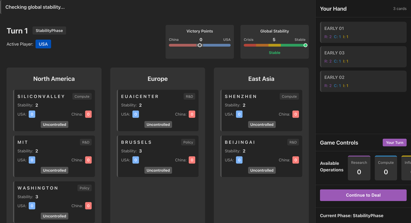The image size is (411, 223).
Task: Select the Silicon Valley Compute tag
Action: click(82, 97)
